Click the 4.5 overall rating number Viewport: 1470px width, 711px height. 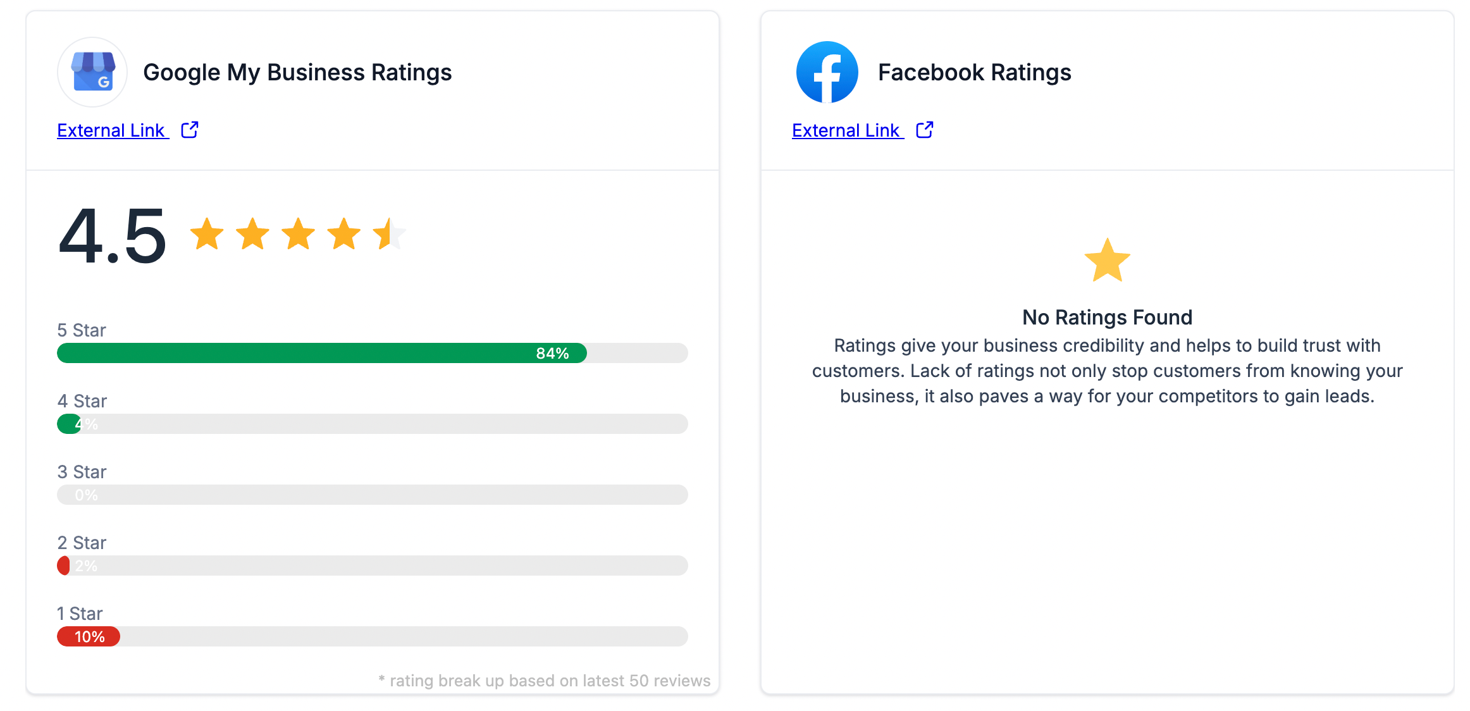[x=113, y=236]
